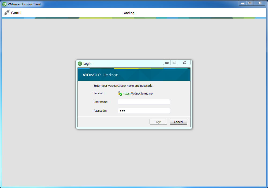Click the "Passcode:" label

click(x=100, y=111)
